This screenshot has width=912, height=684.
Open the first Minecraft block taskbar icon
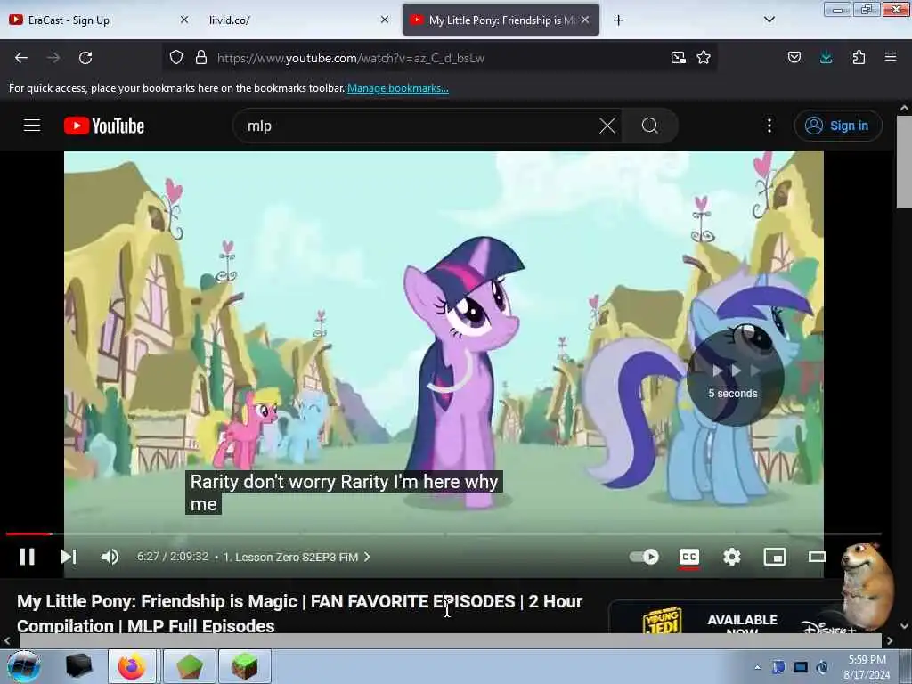(190, 666)
